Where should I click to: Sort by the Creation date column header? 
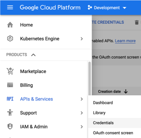pyautogui.click(x=109, y=91)
